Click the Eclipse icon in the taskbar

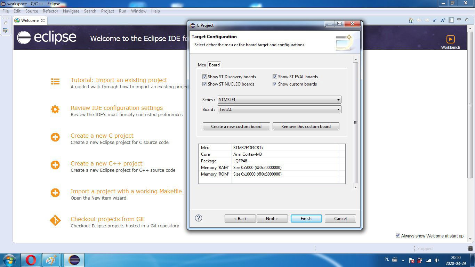pos(74,260)
